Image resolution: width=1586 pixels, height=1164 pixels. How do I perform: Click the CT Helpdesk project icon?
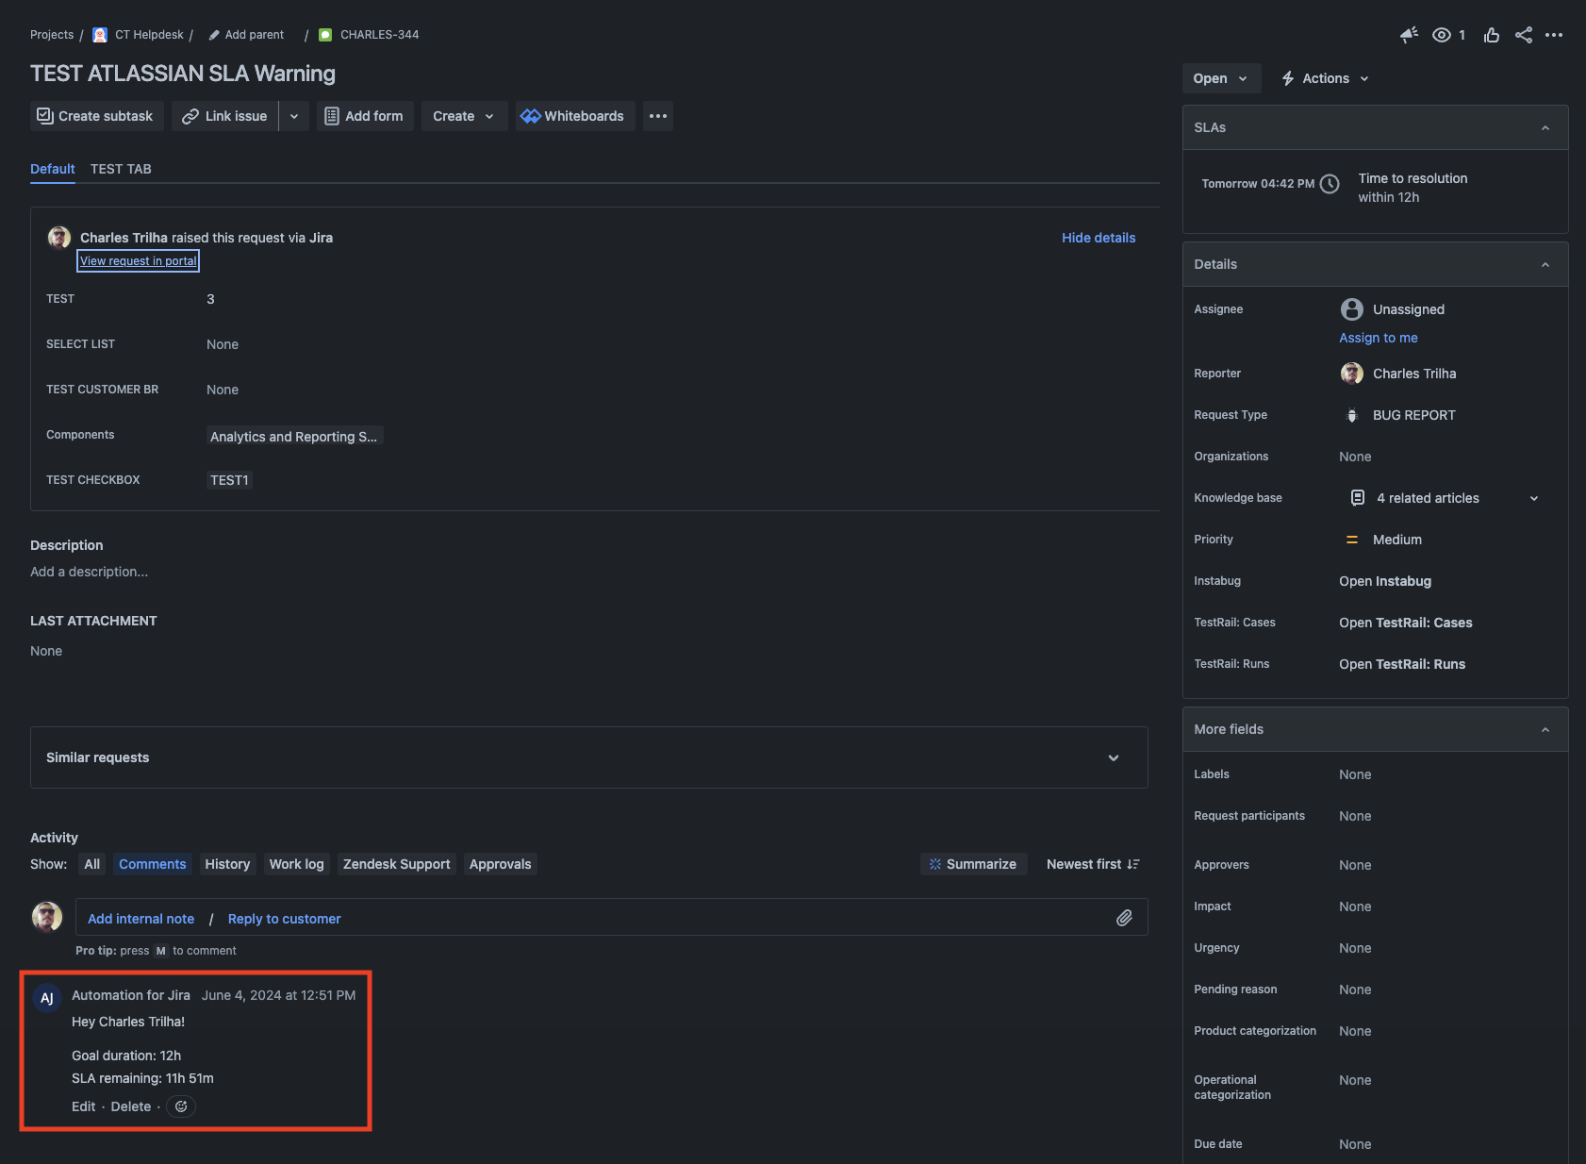coord(100,35)
